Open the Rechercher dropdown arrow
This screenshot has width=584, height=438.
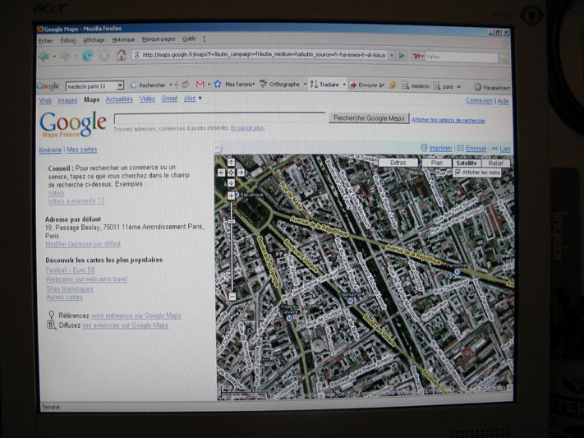pos(171,85)
